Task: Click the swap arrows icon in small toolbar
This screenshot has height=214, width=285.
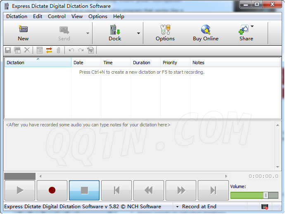Action: [x=49, y=50]
